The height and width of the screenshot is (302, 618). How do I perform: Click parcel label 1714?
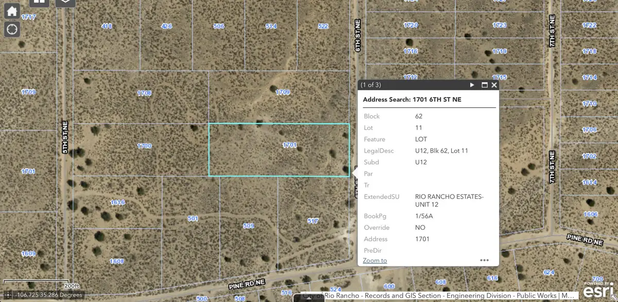[589, 78]
